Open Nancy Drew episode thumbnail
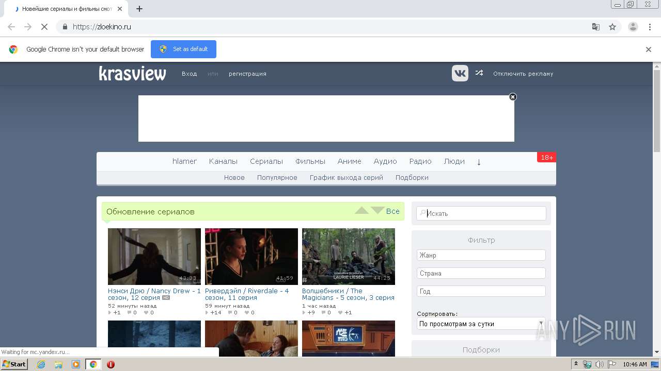This screenshot has width=661, height=371. tap(154, 257)
